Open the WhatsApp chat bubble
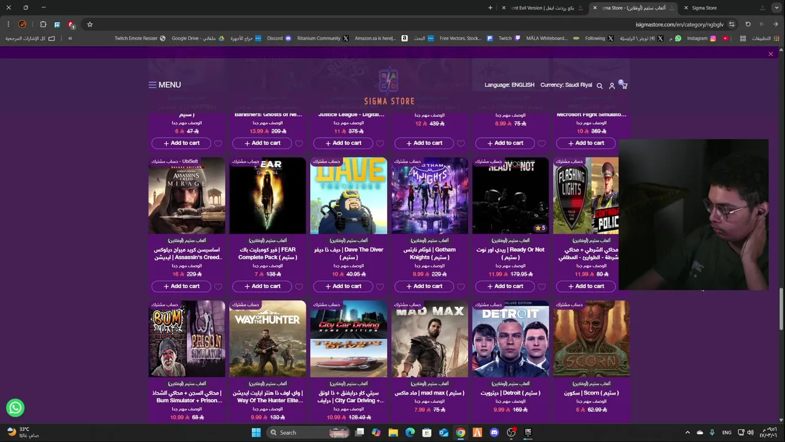The width and height of the screenshot is (785, 442). click(x=15, y=408)
